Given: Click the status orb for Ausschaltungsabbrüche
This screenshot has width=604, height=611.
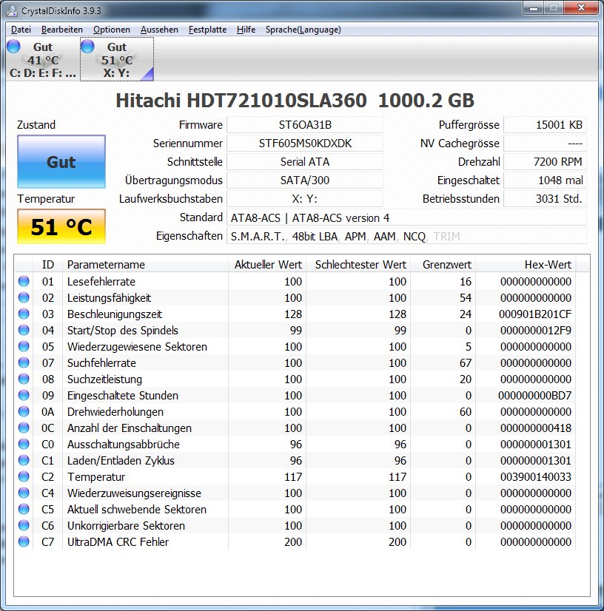Looking at the screenshot, I should [x=24, y=445].
